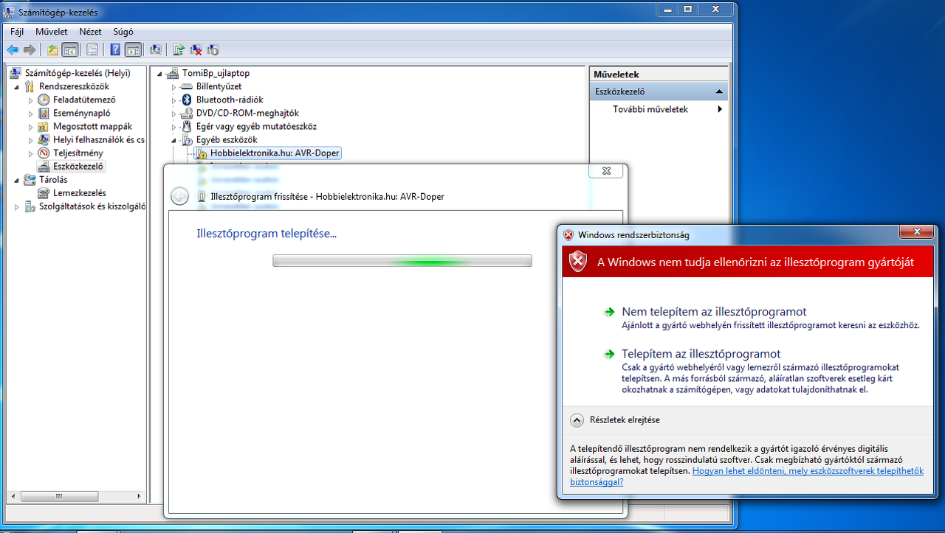The width and height of the screenshot is (945, 533).
Task: Toggle Részletek elrejtése details chevron
Action: [577, 420]
